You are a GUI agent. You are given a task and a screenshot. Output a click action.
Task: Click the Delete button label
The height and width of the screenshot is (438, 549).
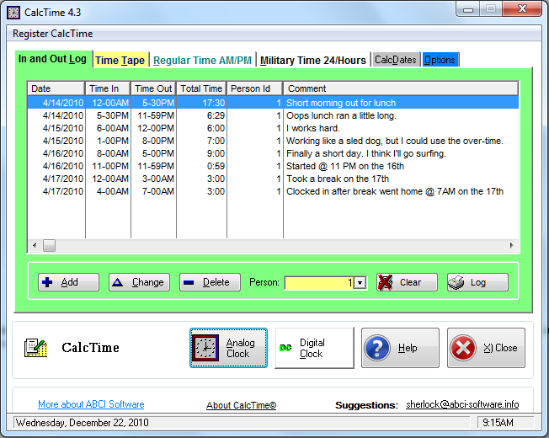[x=216, y=282]
